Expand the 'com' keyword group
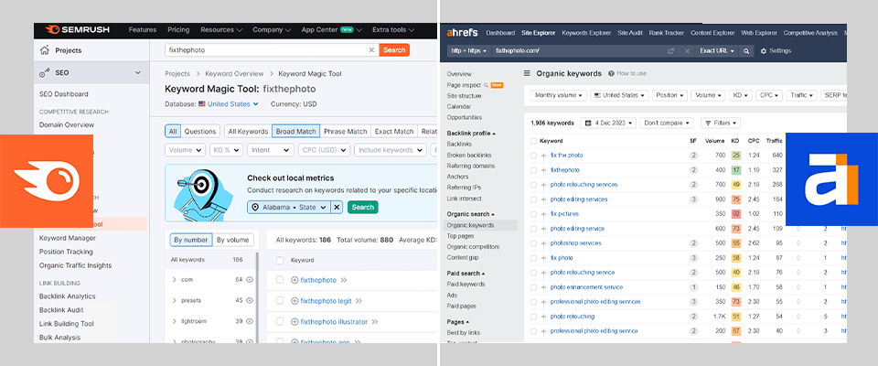The height and width of the screenshot is (366, 878). pyautogui.click(x=175, y=280)
